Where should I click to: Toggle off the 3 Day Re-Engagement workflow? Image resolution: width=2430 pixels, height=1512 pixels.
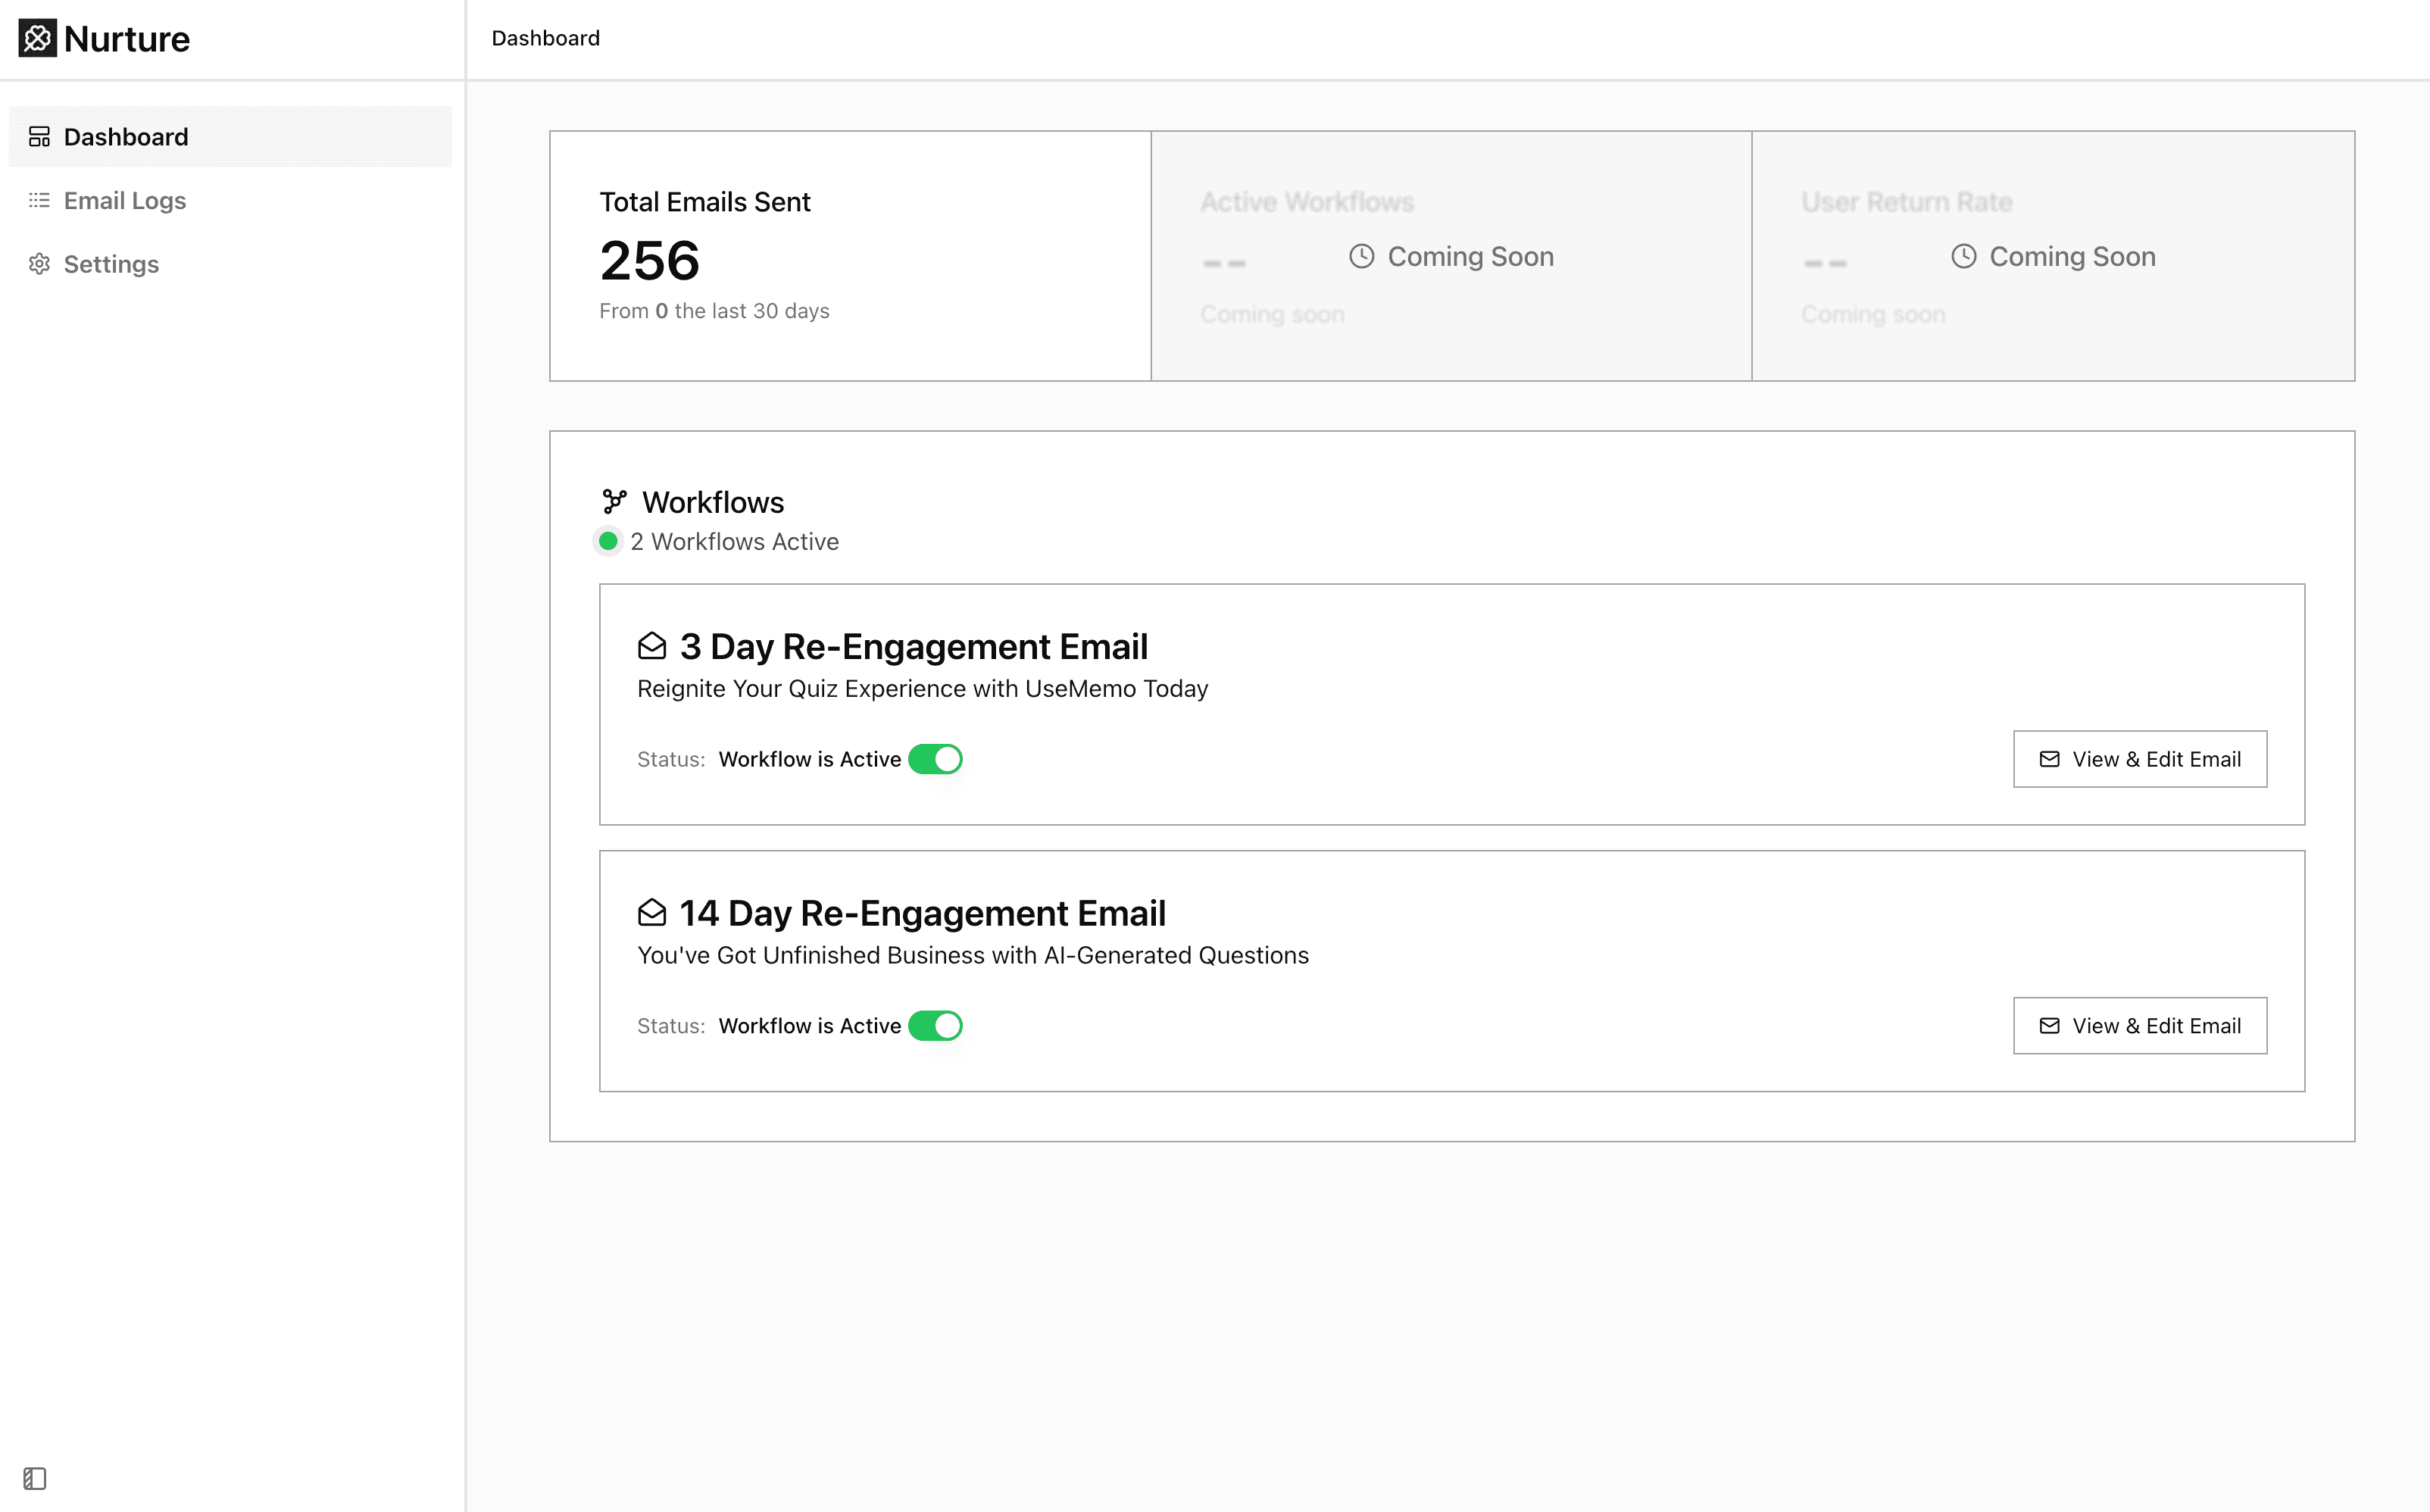935,759
